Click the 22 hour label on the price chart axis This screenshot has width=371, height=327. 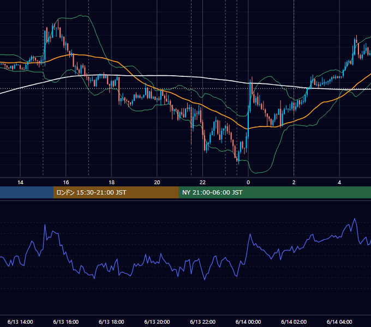(202, 182)
